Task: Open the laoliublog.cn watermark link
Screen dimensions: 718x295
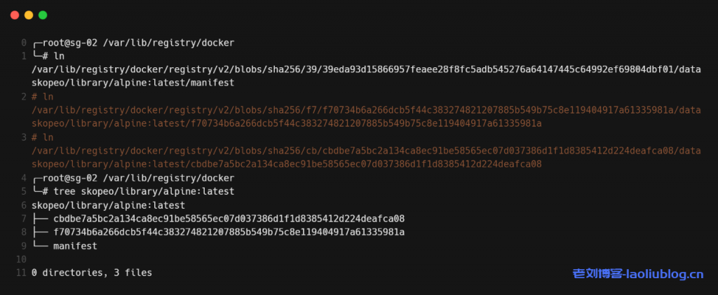Action: pos(637,274)
